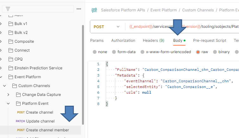Click the Event Platform label in sidebar tree
This screenshot has width=239, height=138.
pos(28,77)
